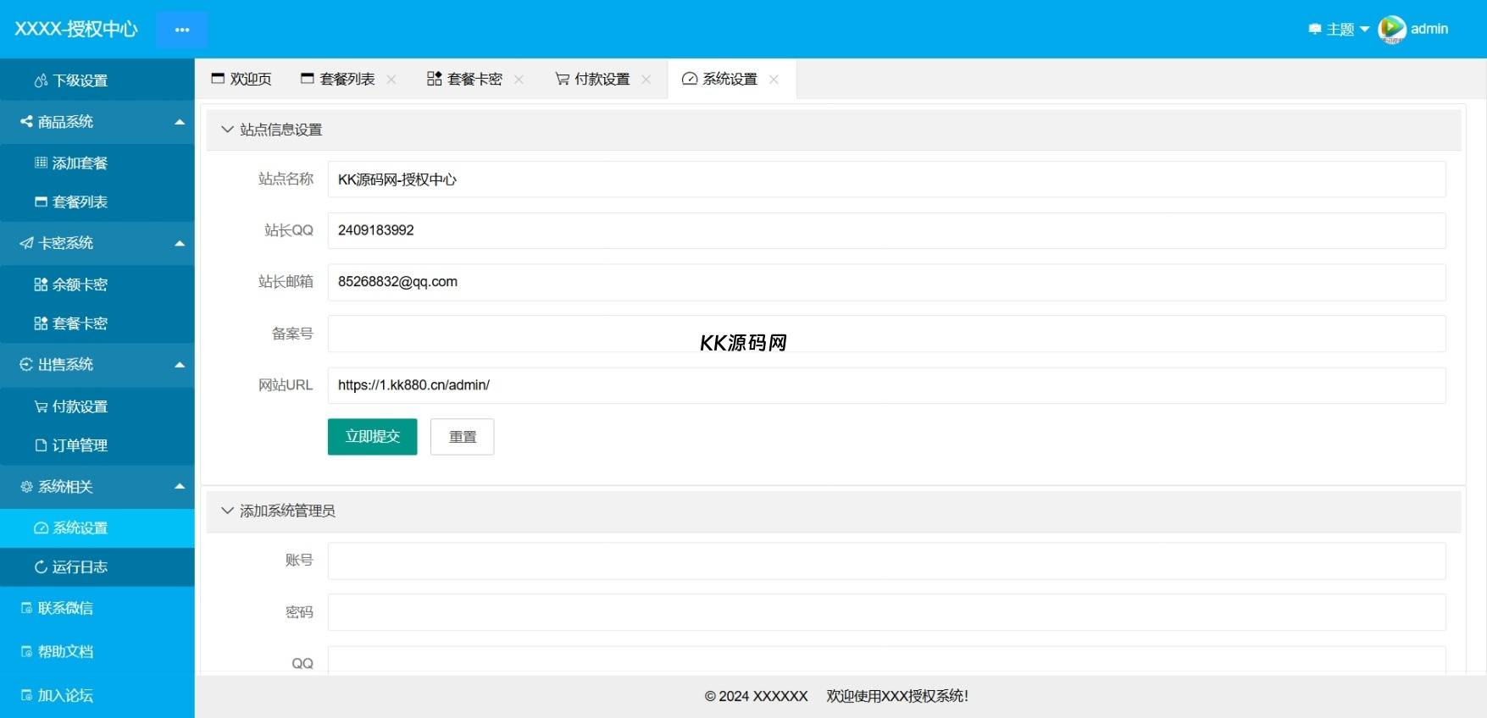Open the 主题 dropdown menu
1487x718 pixels.
point(1340,30)
